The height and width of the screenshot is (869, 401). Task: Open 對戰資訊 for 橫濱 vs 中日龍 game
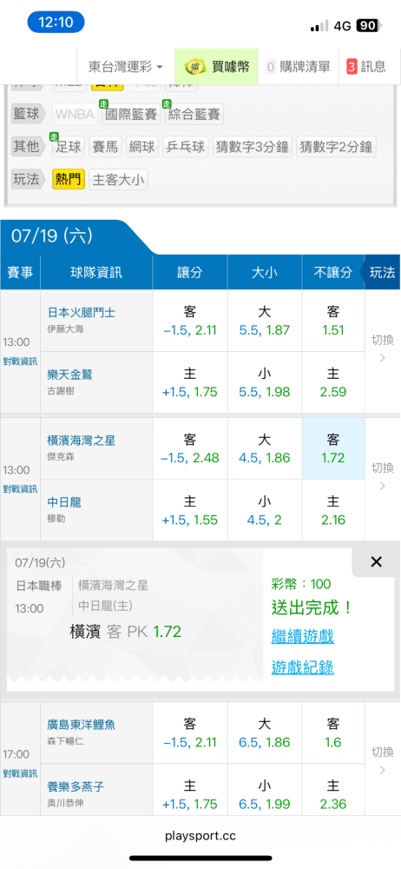pos(20,488)
